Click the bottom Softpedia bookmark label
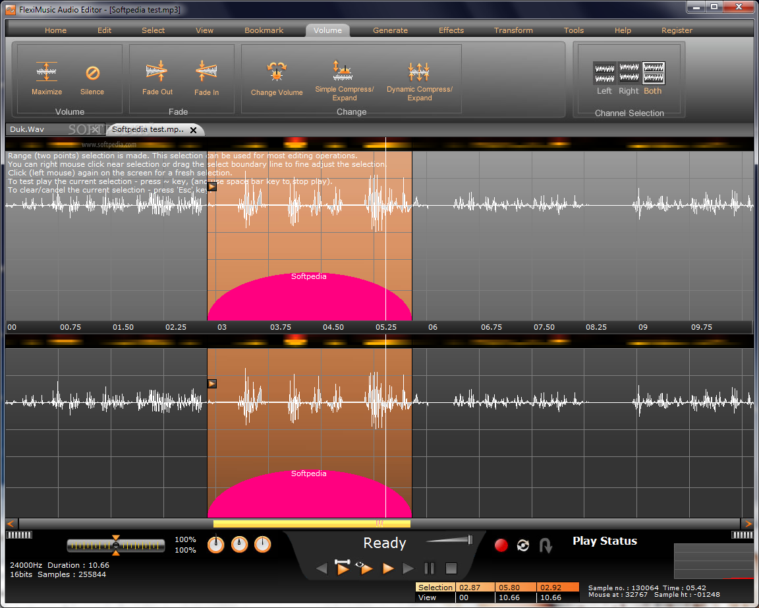 [x=309, y=473]
